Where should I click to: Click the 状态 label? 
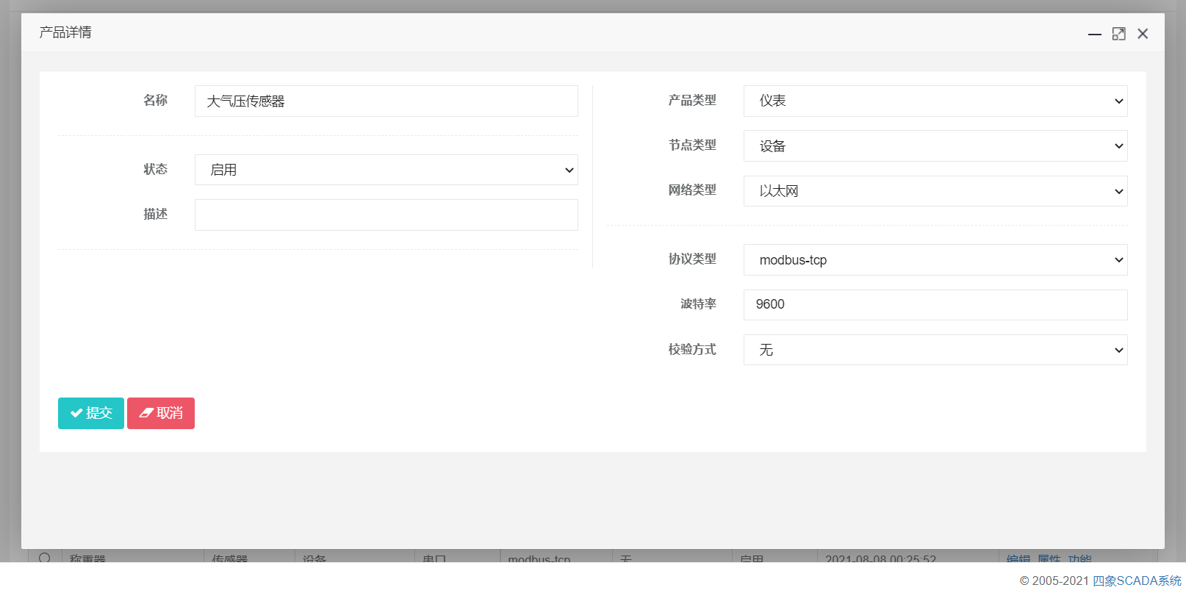tap(155, 169)
